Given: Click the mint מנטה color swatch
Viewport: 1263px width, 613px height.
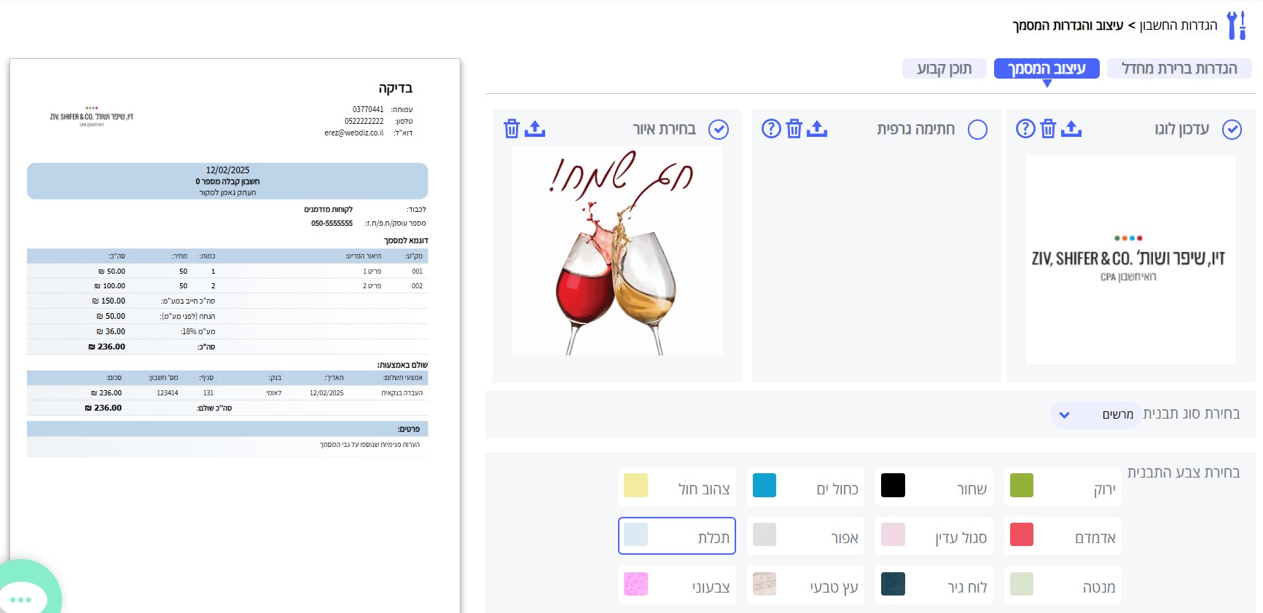Looking at the screenshot, I should pyautogui.click(x=1022, y=584).
